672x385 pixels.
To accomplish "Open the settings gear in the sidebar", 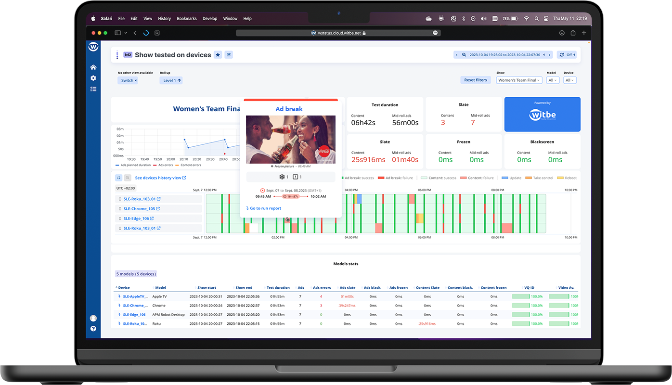I will [93, 78].
